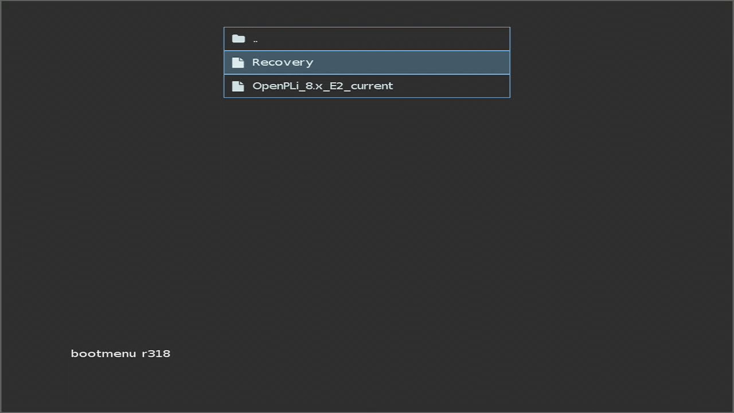Click the bootmenu r318 version label
This screenshot has width=734, height=413.
[x=120, y=353]
